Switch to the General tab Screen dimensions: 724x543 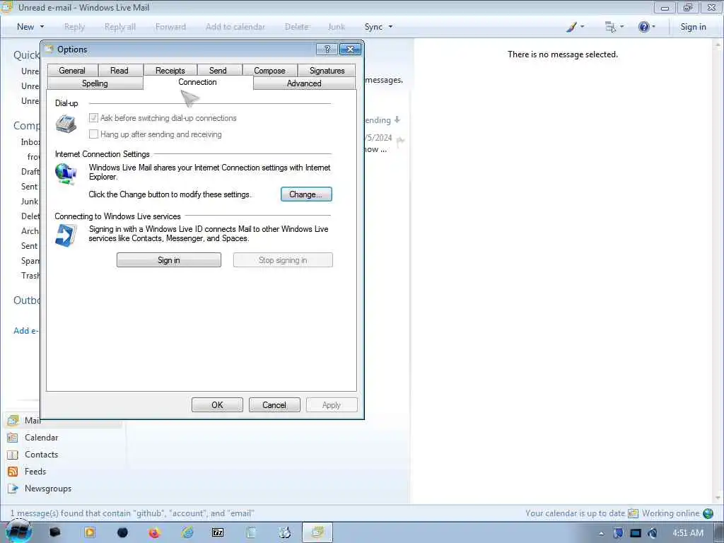click(72, 70)
